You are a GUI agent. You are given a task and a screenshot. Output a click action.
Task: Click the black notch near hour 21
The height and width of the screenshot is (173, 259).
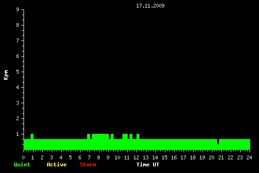[x=218, y=141]
